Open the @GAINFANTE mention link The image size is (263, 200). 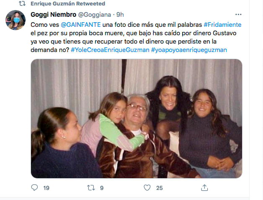point(81,25)
